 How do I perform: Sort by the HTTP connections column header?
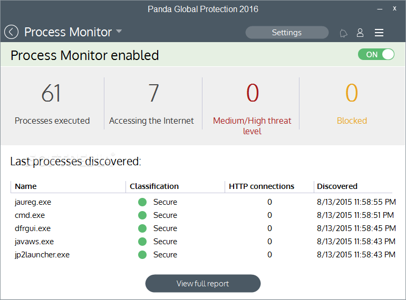262,186
